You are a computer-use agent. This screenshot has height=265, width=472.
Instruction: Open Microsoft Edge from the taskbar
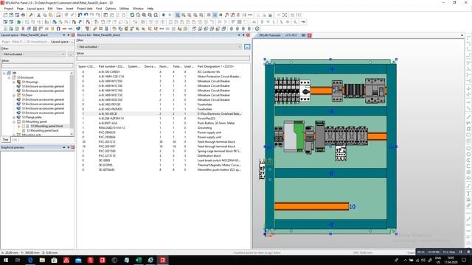[x=30, y=260]
